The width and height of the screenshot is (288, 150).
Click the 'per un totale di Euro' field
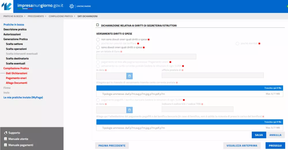pos(146,57)
